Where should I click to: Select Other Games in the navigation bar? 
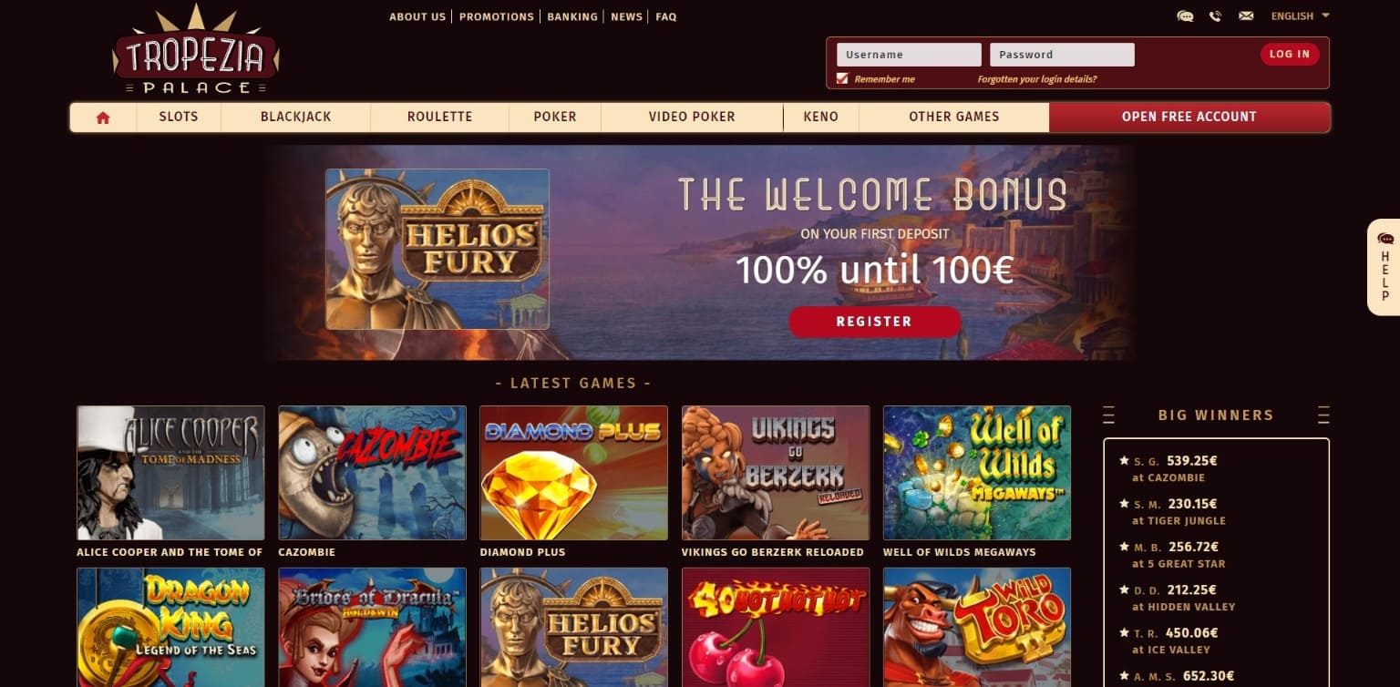tap(953, 117)
